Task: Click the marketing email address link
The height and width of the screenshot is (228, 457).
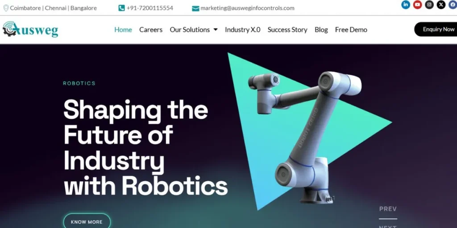Action: (x=247, y=8)
